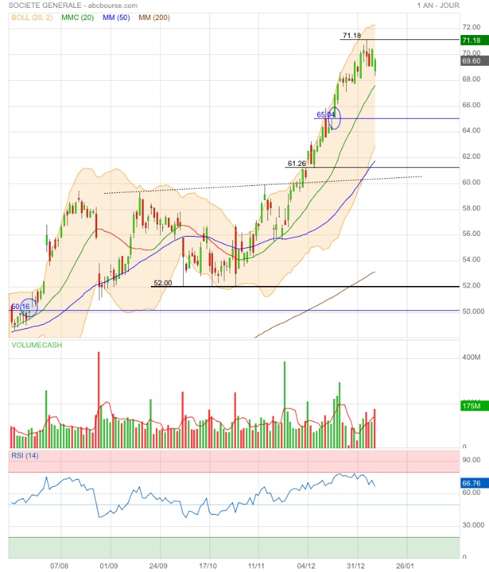Click the 56.00 price axis label
The width and height of the screenshot is (489, 572).
[471, 234]
